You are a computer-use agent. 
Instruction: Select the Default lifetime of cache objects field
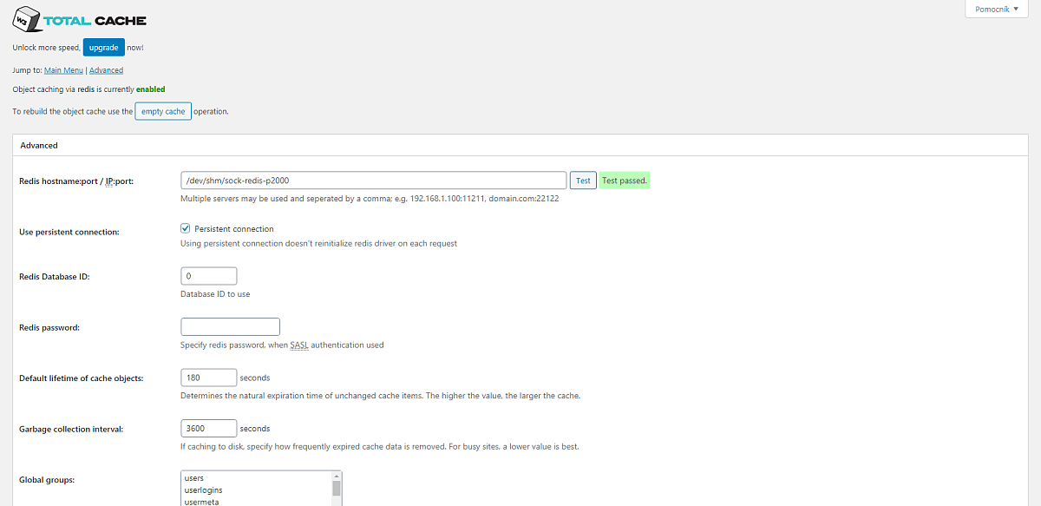[x=208, y=378]
